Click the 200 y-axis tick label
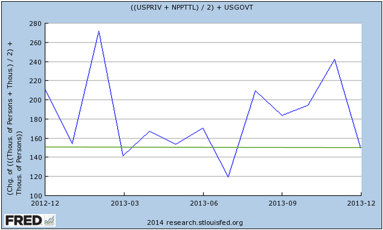 tap(36, 100)
